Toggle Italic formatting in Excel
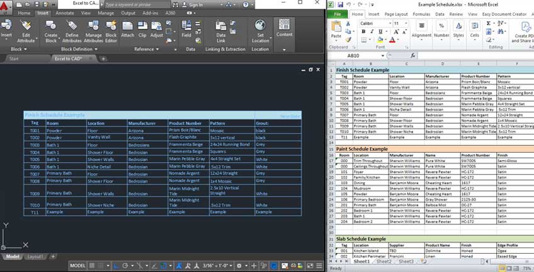This screenshot has width=534, height=272. [x=372, y=31]
